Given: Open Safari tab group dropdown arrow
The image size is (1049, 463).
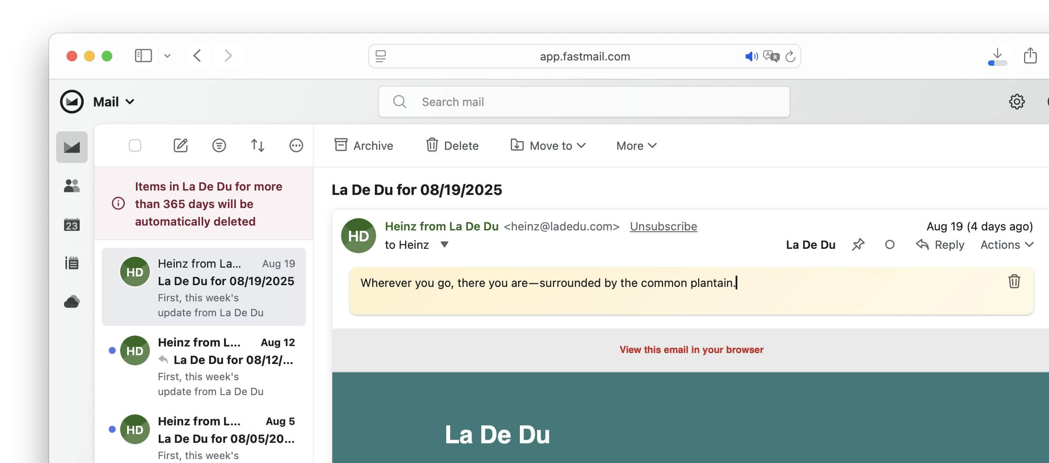Looking at the screenshot, I should coord(167,56).
